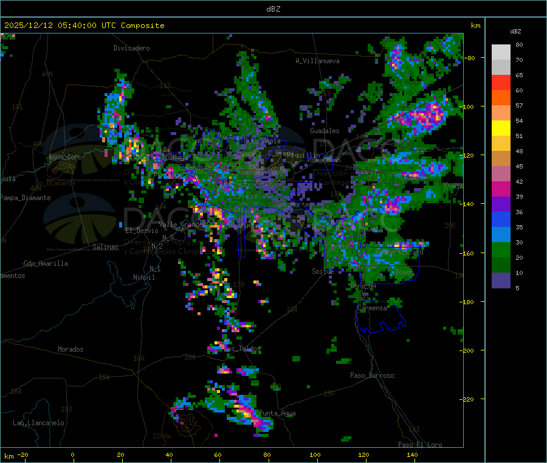Pick the purple 36–39 dBZ legend swatch
Viewport: 547px width, 463px height.
click(x=501, y=204)
